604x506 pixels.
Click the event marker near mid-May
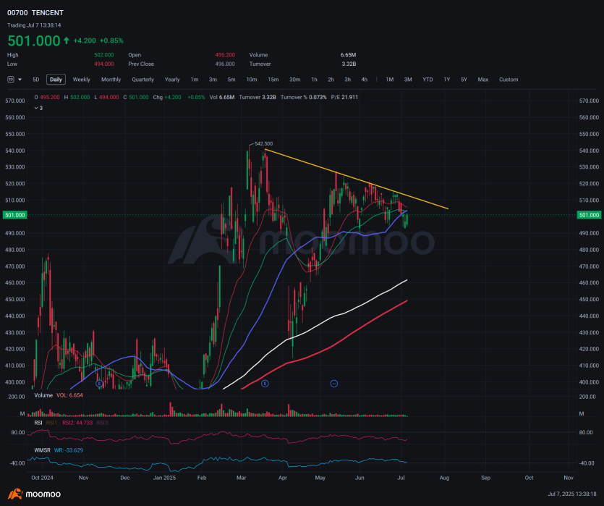pyautogui.click(x=334, y=384)
